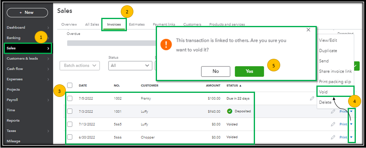Choose Share invoice link option

coord(335,71)
